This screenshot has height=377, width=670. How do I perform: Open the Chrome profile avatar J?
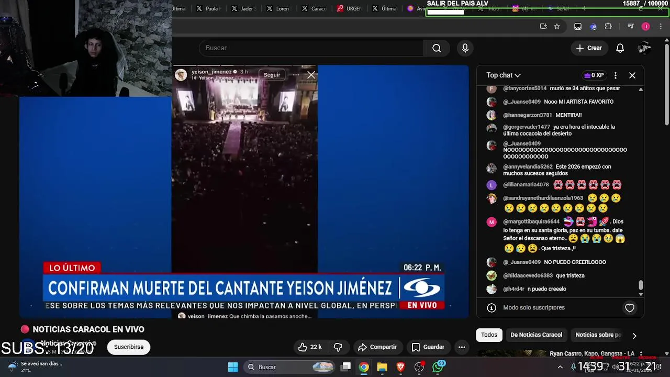pos(645,27)
